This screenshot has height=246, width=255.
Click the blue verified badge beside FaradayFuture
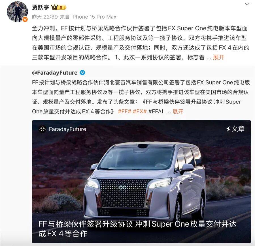pos(82,73)
